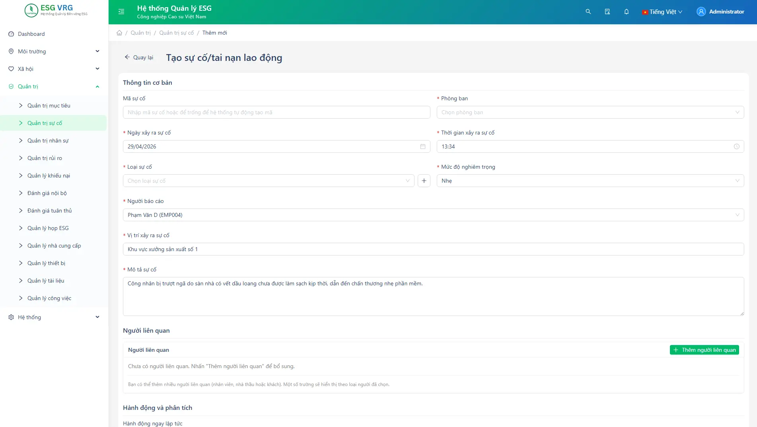Open Quản trị nhân sự menu item
Screen dimensions: 757x427
[54, 140]
